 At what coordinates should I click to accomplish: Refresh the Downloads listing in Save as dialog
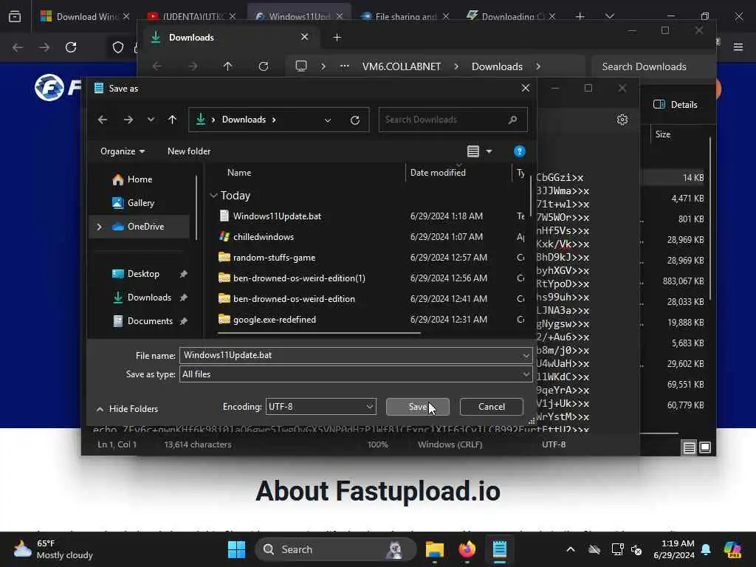355,120
